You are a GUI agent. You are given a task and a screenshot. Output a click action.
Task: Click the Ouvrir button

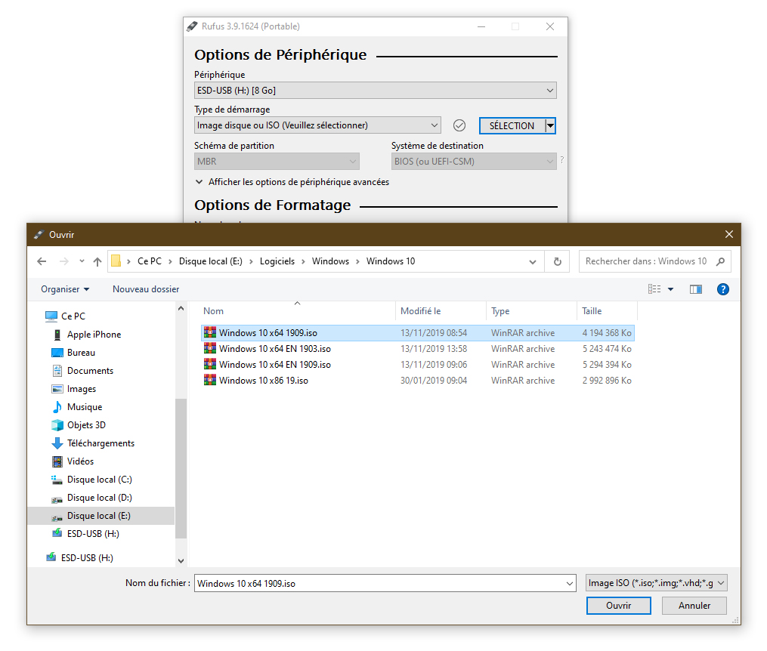point(618,606)
